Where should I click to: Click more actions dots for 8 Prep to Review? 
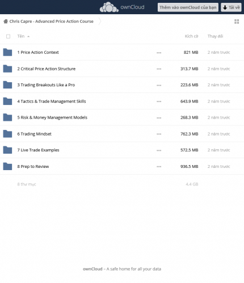coord(159,167)
